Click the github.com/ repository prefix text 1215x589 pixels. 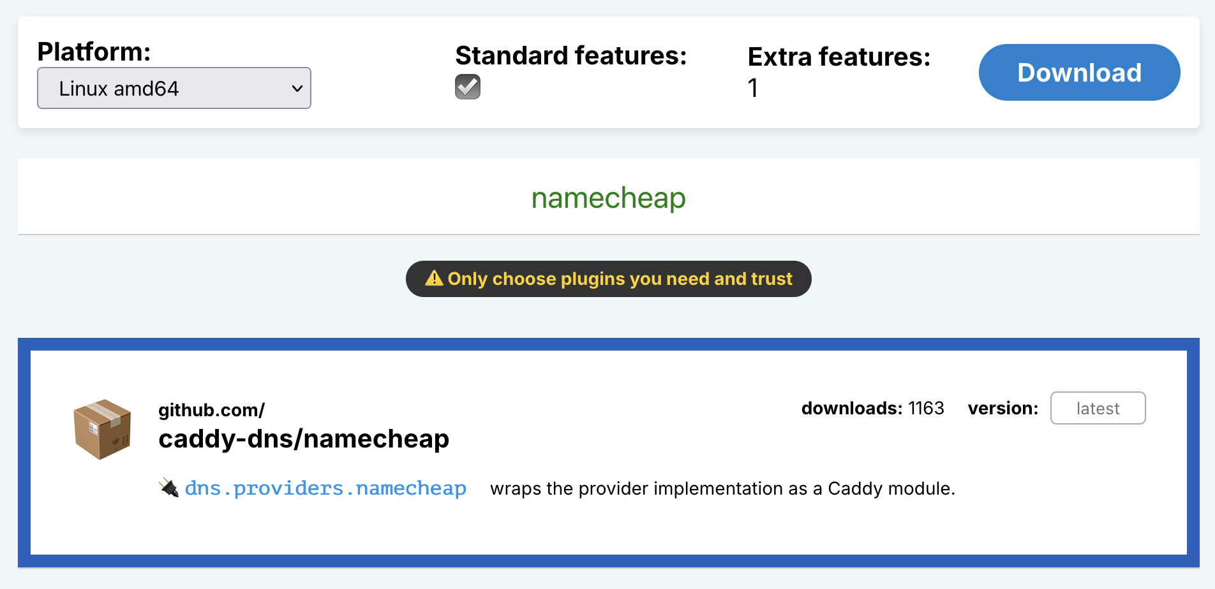point(211,410)
